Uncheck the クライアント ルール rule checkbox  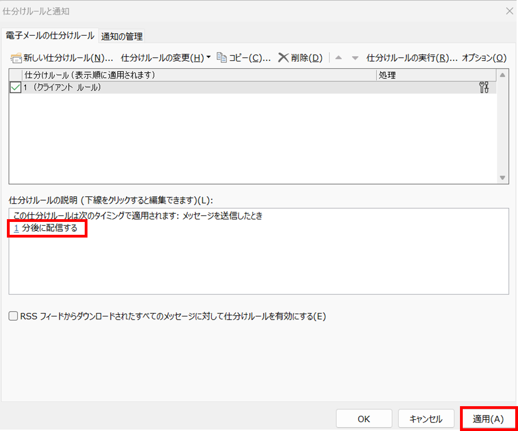(15, 87)
